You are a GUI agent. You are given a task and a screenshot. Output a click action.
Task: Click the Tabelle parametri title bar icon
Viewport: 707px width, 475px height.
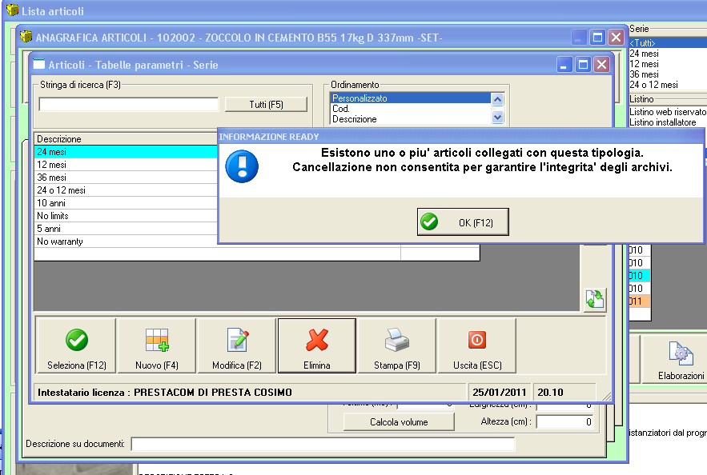pos(39,65)
